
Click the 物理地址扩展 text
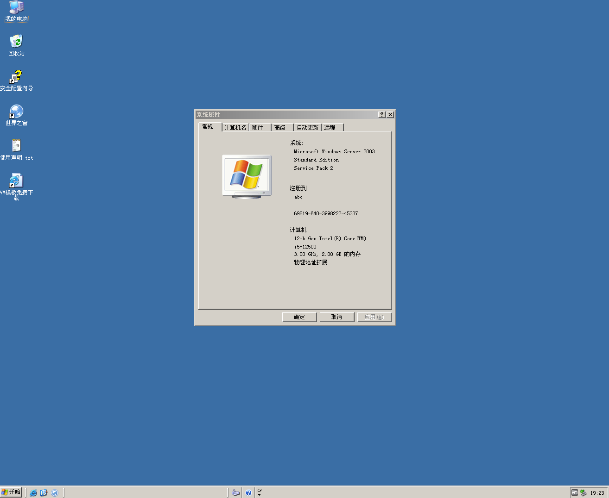coord(311,262)
